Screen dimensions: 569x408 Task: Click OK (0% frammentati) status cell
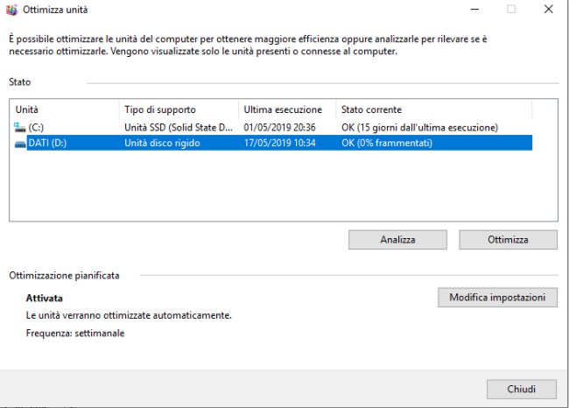coord(387,143)
